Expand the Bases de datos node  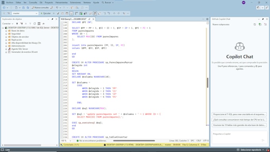point(6,31)
